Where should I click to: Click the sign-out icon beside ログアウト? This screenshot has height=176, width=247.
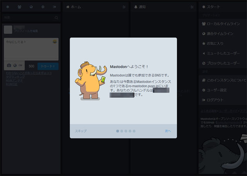(x=204, y=100)
